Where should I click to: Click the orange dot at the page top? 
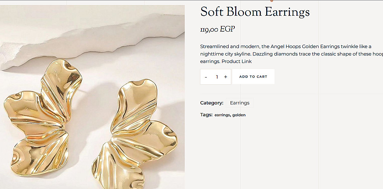tap(272, 1)
